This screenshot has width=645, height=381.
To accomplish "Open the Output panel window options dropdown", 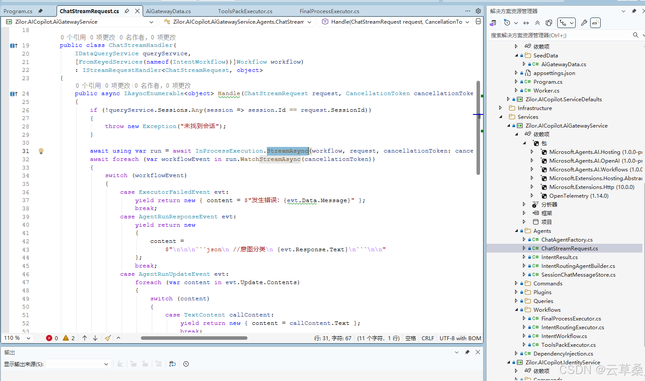I will point(457,352).
